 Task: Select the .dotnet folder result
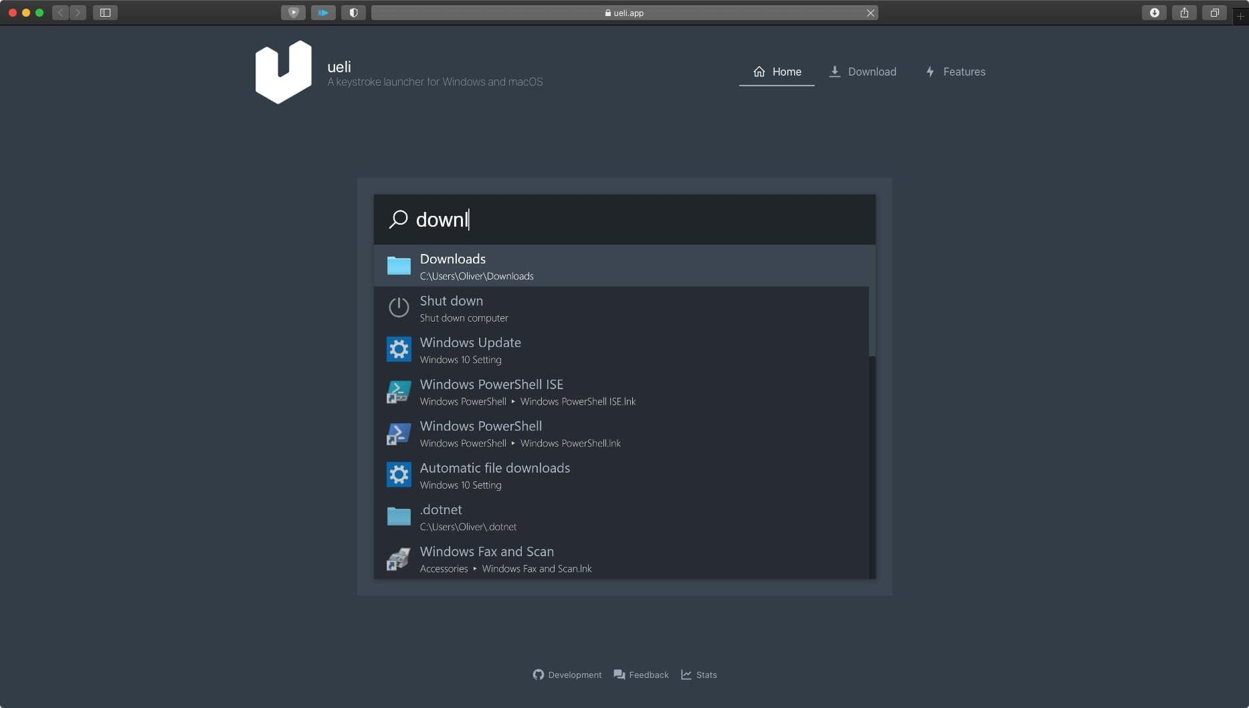[x=621, y=517]
